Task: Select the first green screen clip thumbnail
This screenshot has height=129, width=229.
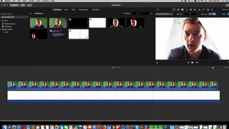Action: (x=39, y=23)
